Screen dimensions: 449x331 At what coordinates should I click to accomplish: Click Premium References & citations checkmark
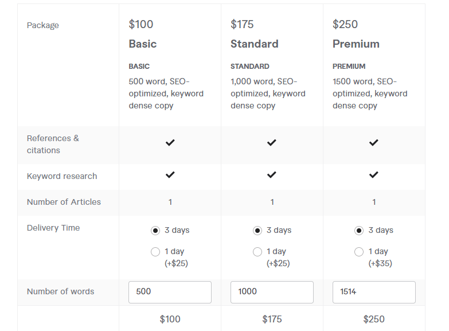374,143
